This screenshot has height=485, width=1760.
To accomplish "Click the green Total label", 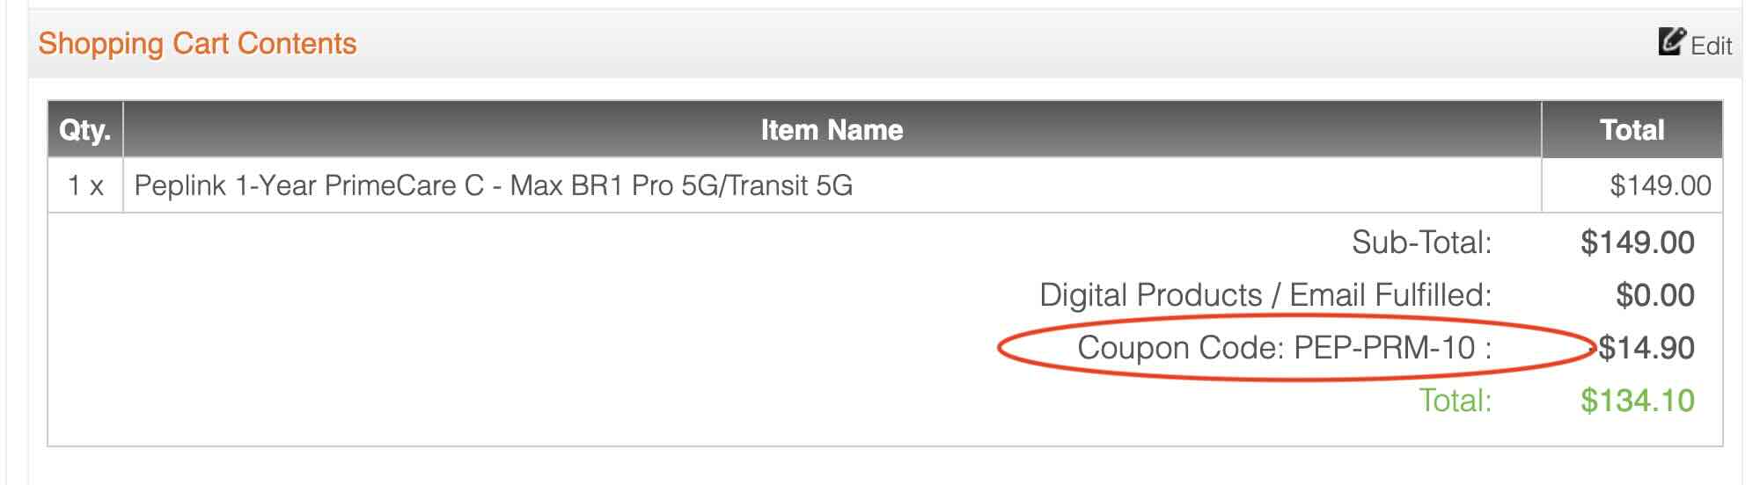I will tap(1456, 401).
